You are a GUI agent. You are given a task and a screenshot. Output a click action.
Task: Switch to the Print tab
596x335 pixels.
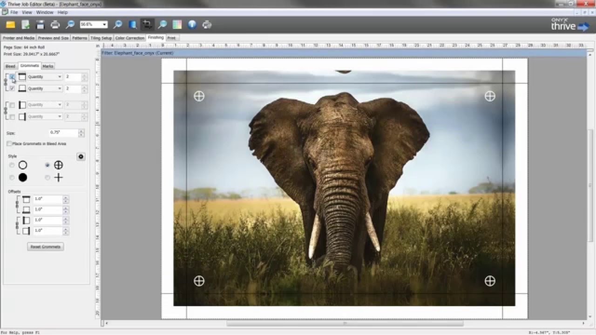coord(172,38)
